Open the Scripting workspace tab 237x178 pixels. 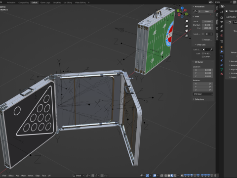point(57,2)
